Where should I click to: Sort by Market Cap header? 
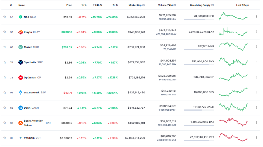pyautogui.click(x=135, y=5)
